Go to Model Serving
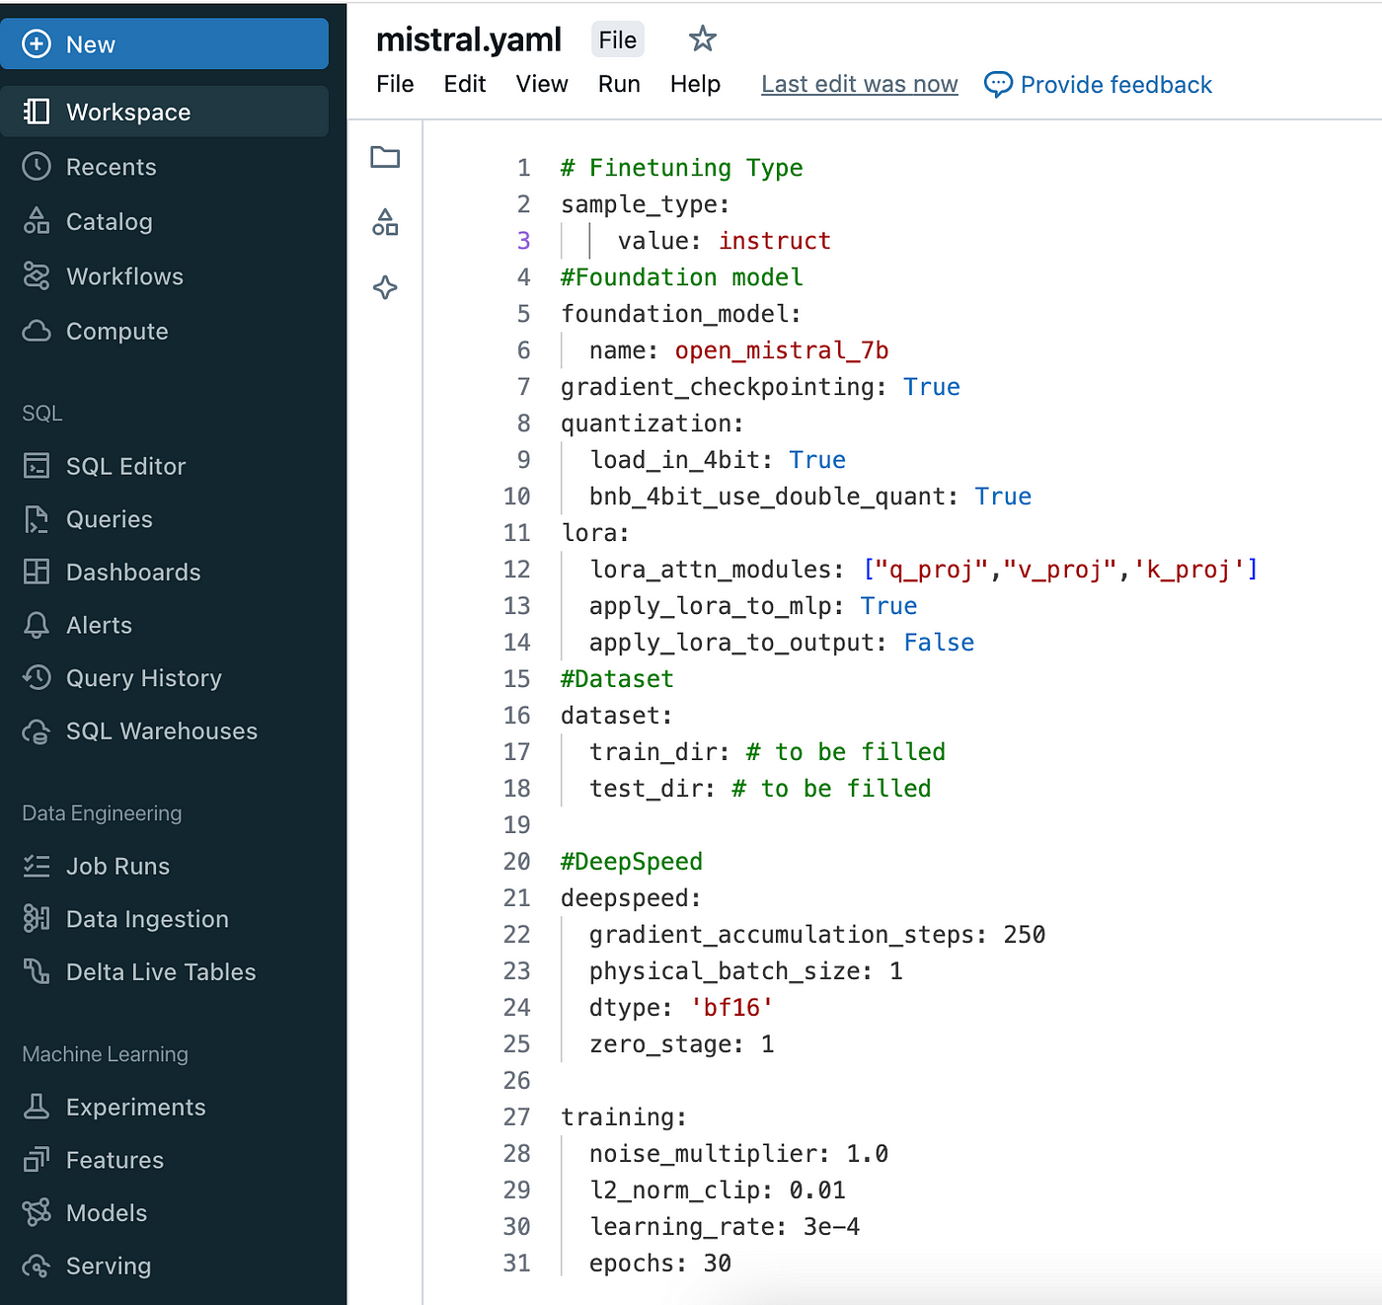 tap(108, 1267)
